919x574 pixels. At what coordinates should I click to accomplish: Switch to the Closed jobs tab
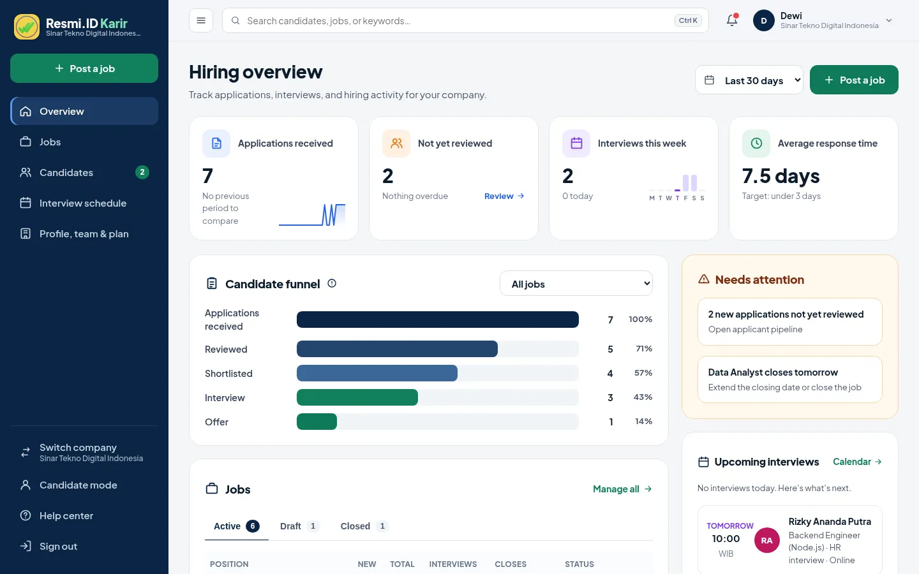pos(364,526)
